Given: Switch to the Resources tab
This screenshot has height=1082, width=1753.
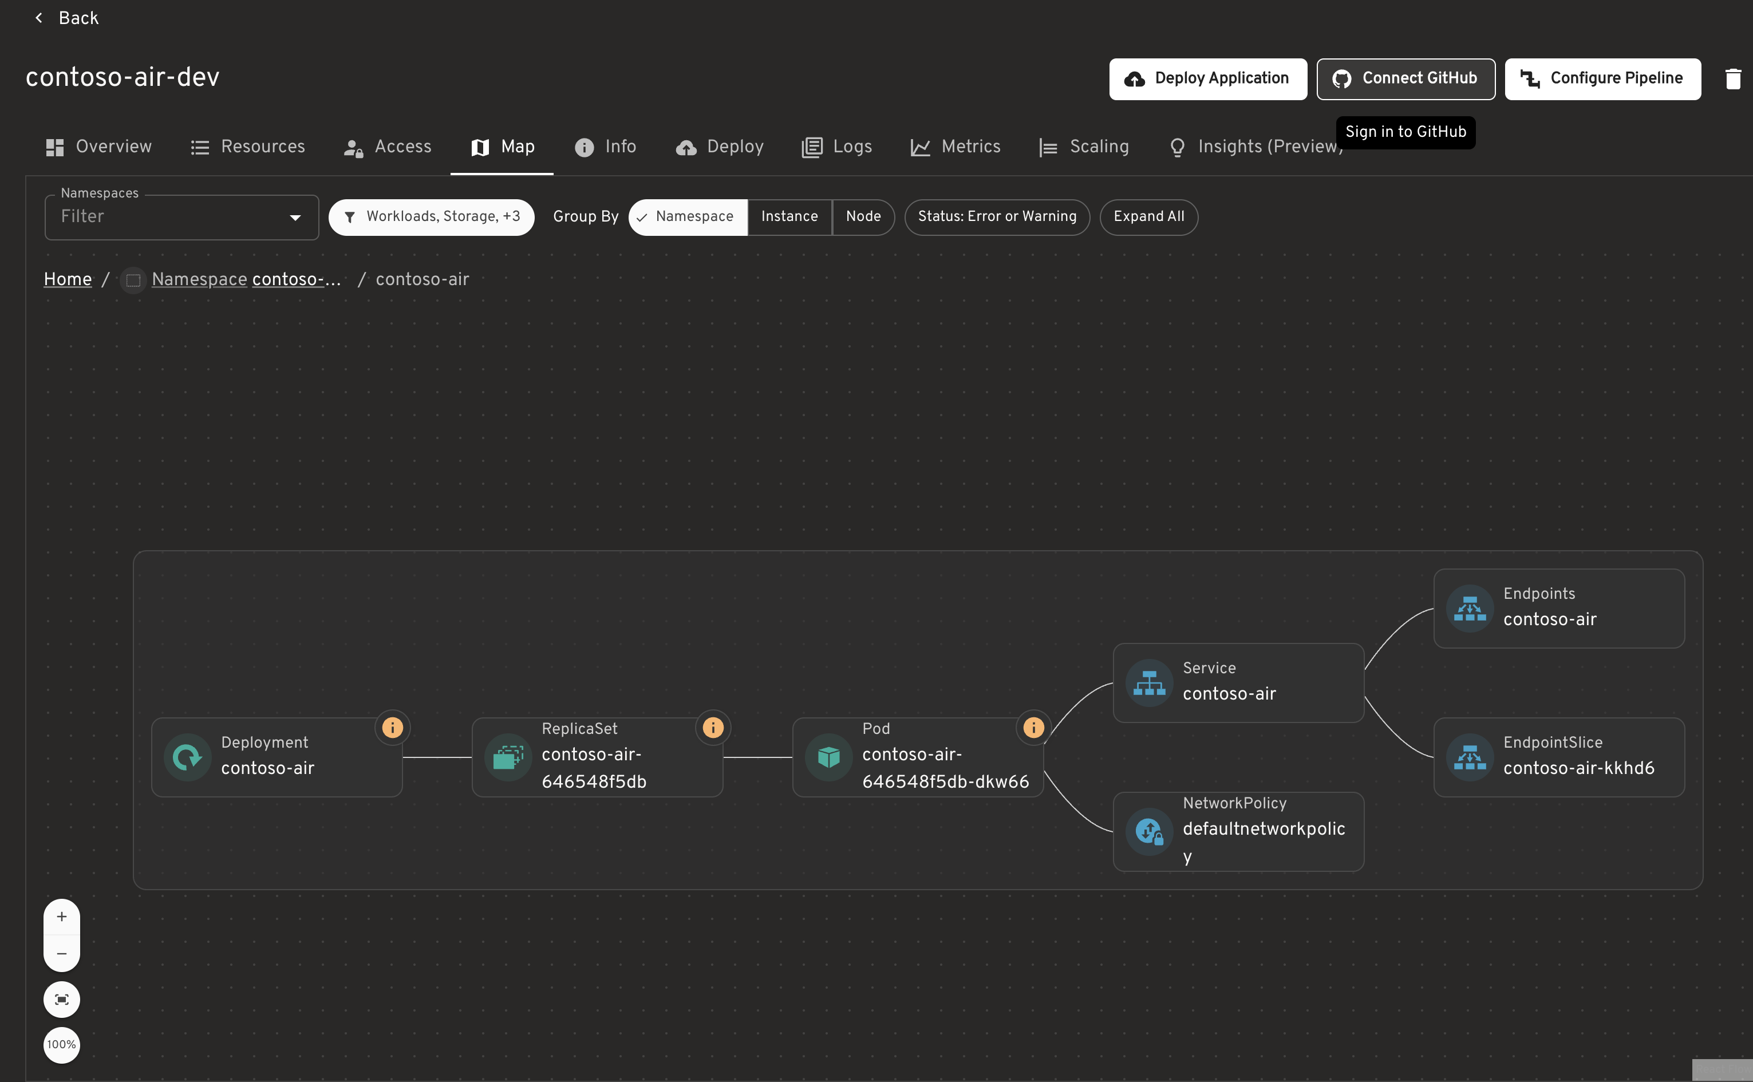Looking at the screenshot, I should pos(247,147).
